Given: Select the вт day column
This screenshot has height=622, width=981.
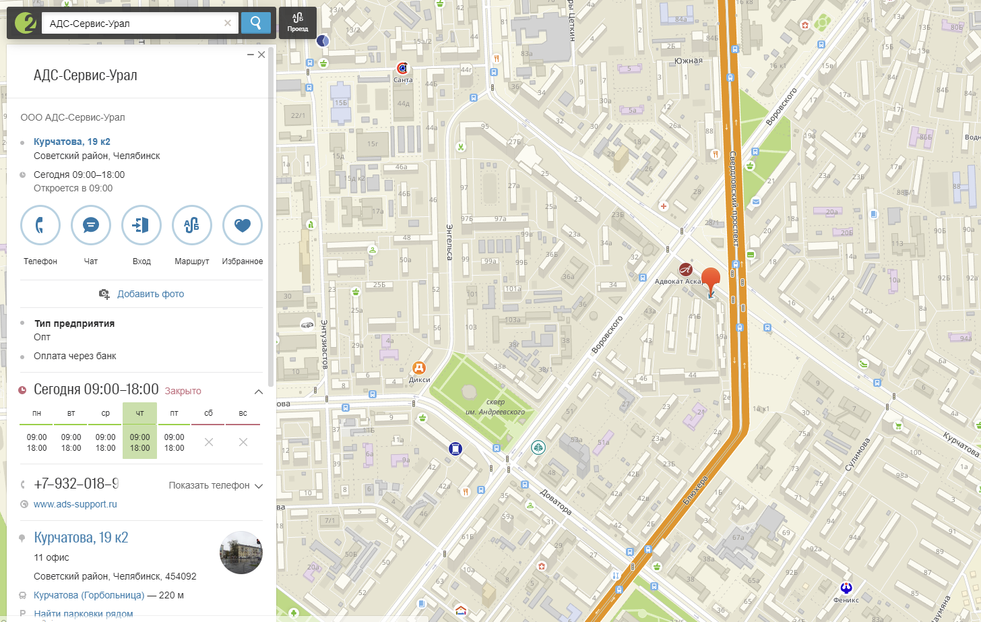Looking at the screenshot, I should coord(71,431).
